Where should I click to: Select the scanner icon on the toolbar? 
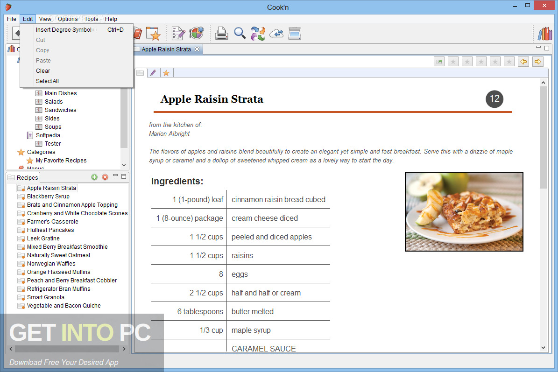point(295,33)
